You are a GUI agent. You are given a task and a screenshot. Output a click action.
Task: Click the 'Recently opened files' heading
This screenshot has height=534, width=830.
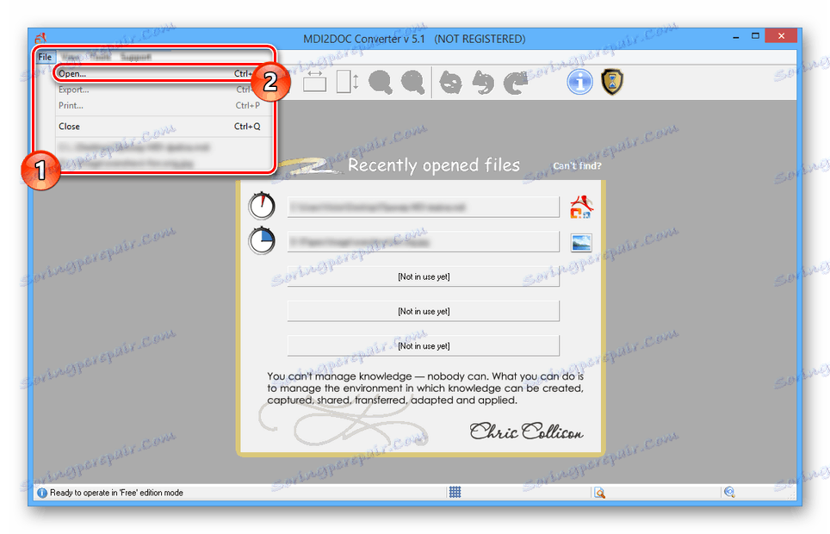pyautogui.click(x=434, y=165)
